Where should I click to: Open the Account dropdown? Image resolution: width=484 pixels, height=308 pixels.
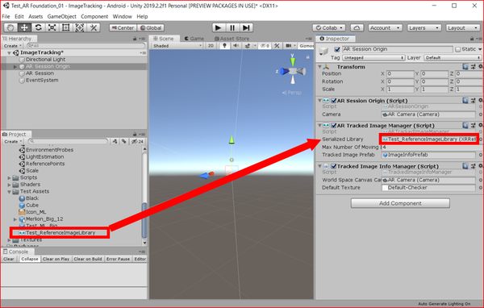(x=385, y=27)
